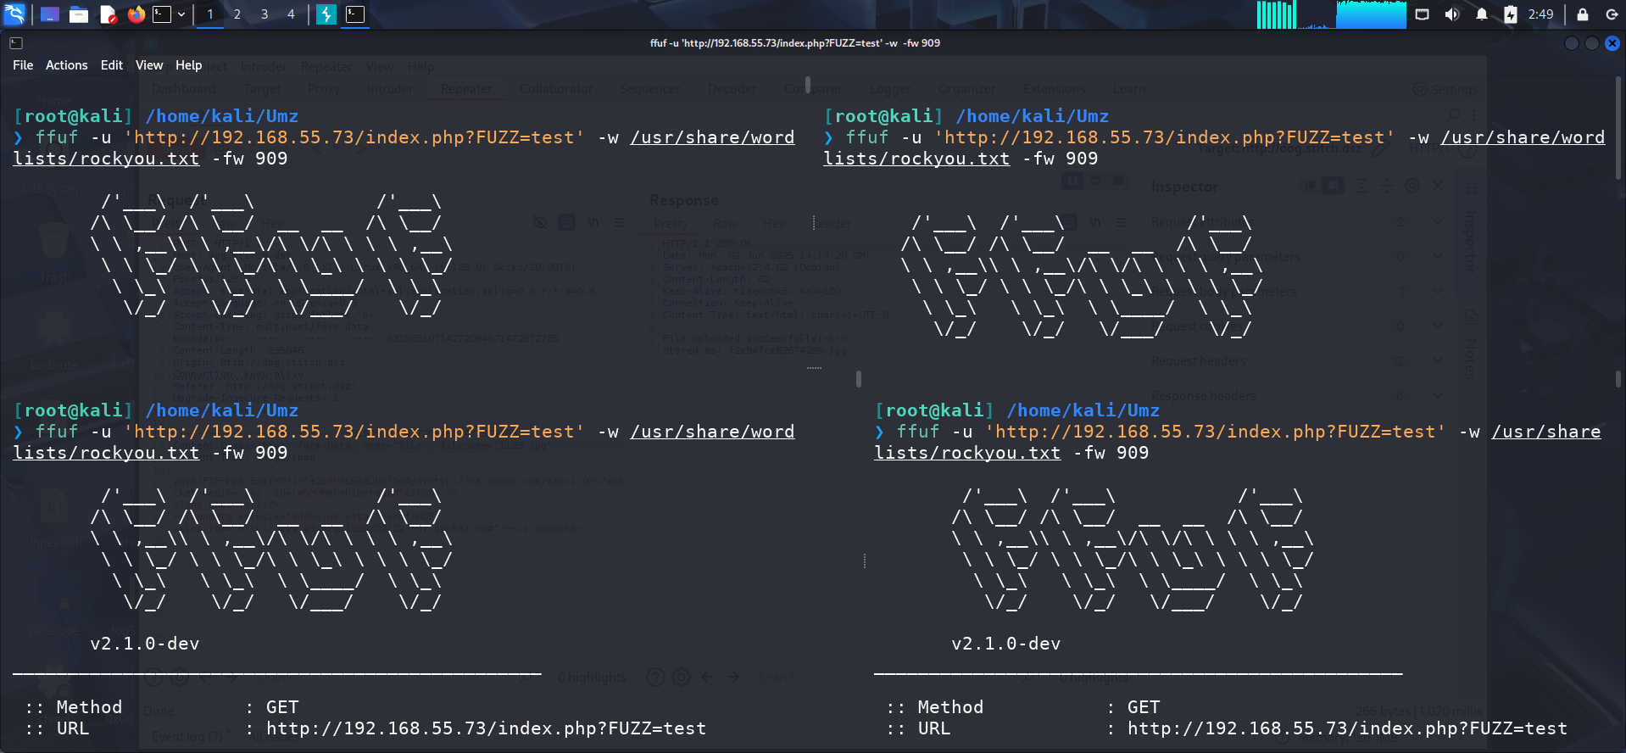The image size is (1626, 753).
Task: Open the Edit menu
Action: pos(112,65)
